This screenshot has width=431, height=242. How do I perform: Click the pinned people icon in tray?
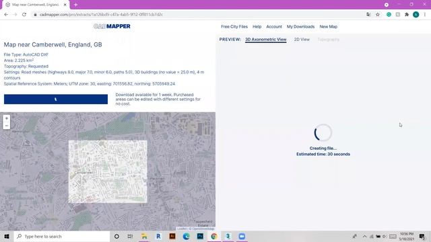(x=355, y=236)
